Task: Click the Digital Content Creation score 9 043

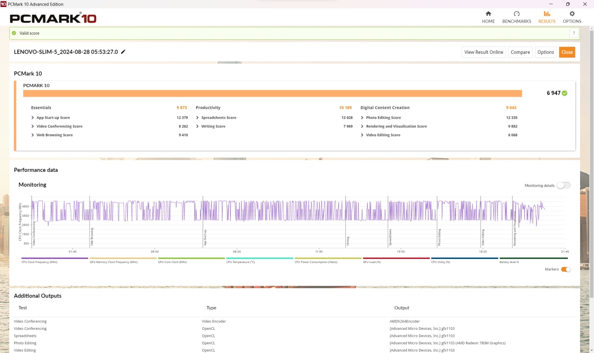Action: click(x=511, y=107)
